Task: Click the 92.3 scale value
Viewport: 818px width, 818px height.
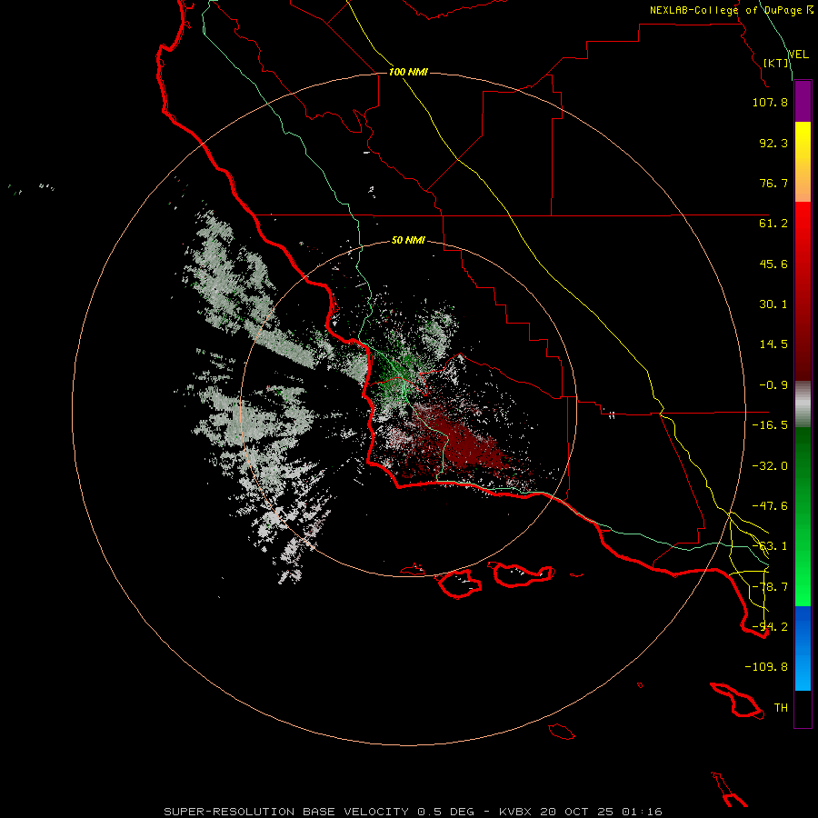Action: [x=773, y=143]
